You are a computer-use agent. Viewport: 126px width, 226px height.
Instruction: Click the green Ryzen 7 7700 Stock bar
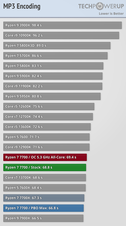tap(45, 168)
